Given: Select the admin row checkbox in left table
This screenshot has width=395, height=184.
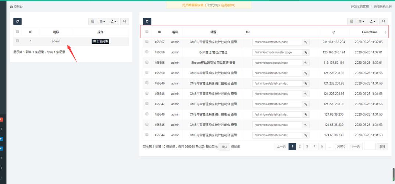Looking at the screenshot, I should tap(17, 41).
